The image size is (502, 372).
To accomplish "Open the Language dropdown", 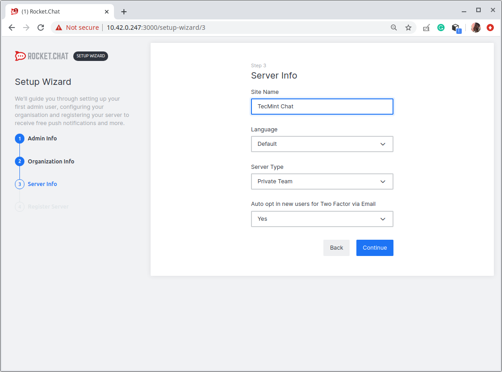I will [322, 144].
